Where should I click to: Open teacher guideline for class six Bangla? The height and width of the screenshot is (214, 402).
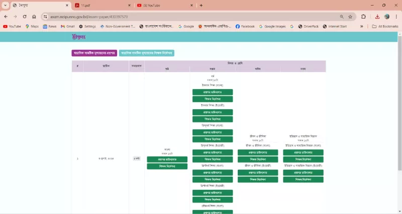pyautogui.click(x=167, y=166)
